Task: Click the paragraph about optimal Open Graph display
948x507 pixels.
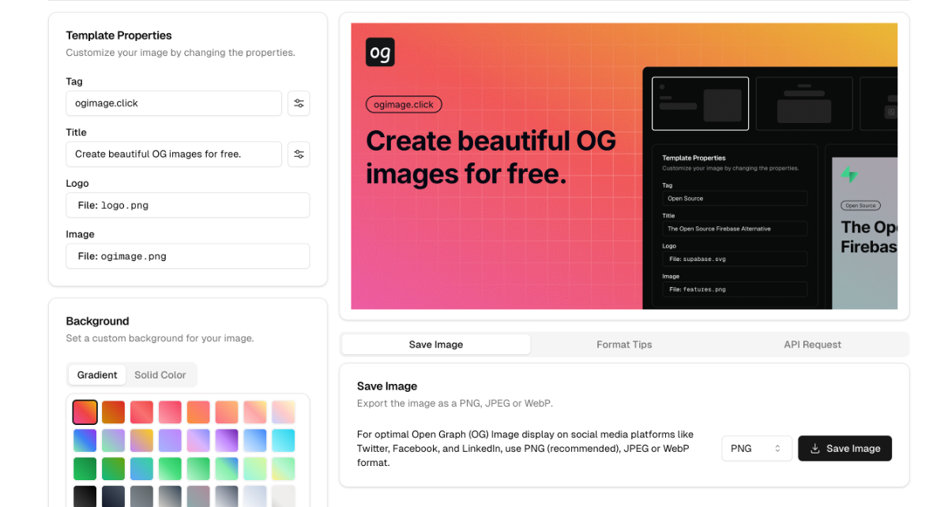Action: coord(525,448)
